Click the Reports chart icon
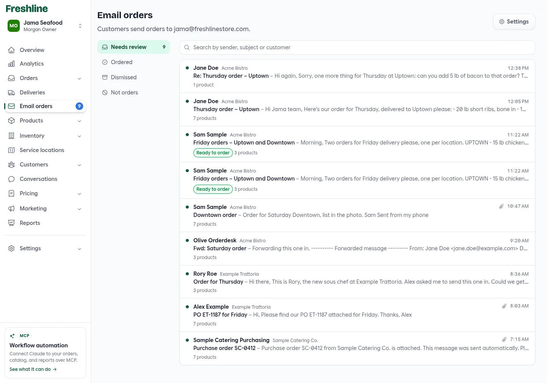This screenshot has height=383, width=547. (x=11, y=223)
